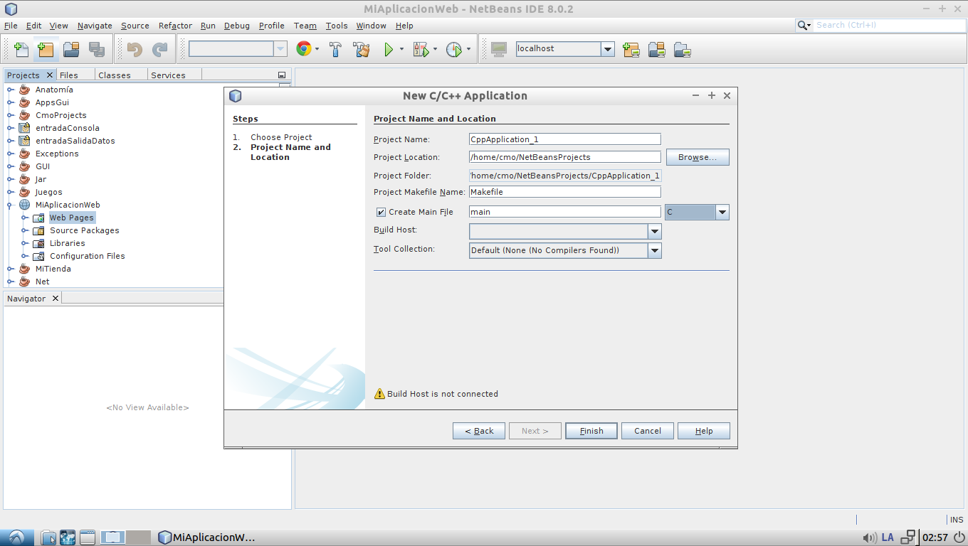Click the Finish button

591,431
